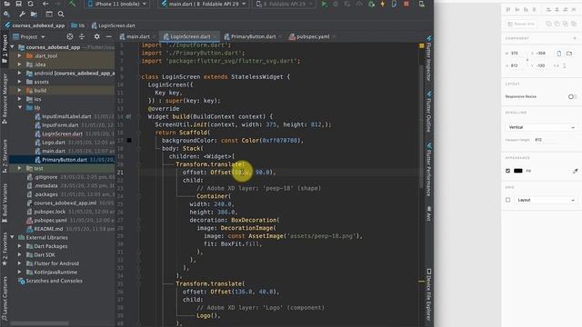
Task: Select Logo.dart file in project tree
Action: tap(53, 143)
